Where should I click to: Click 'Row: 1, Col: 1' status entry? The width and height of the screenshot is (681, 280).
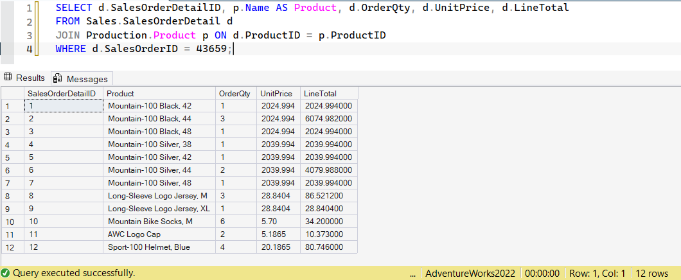pos(597,274)
